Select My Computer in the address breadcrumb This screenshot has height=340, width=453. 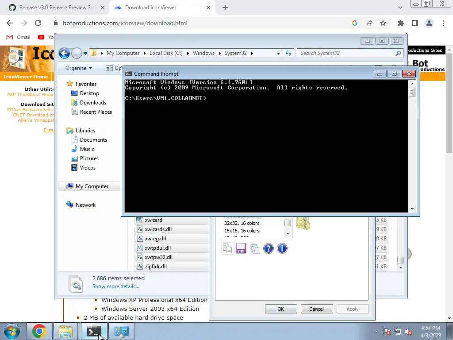coord(123,53)
